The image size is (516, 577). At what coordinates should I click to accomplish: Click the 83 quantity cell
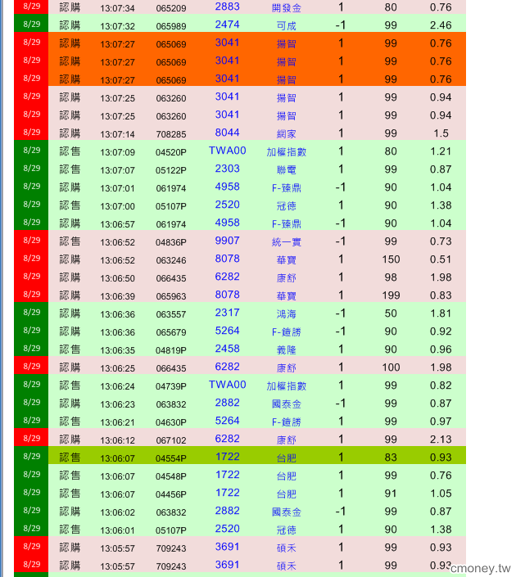(391, 458)
